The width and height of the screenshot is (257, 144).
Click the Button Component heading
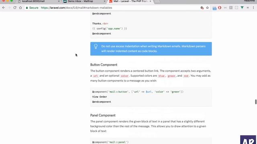pyautogui.click(x=104, y=65)
